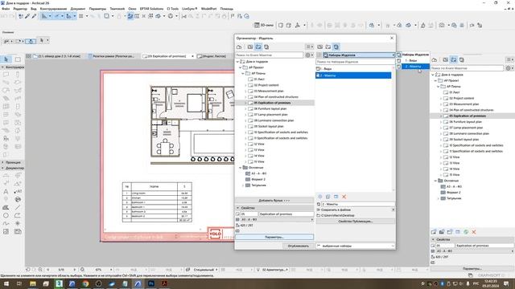The image size is (515, 289).
Task: Show Layout Book in Organizer right pane
Action: 328,47
